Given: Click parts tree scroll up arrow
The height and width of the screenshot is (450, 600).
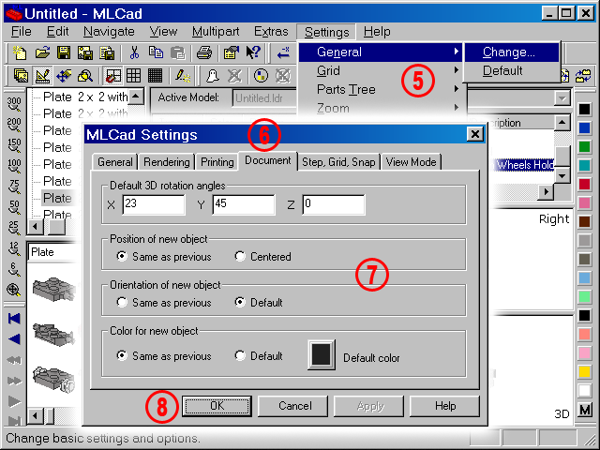Looking at the screenshot, I should [136, 97].
